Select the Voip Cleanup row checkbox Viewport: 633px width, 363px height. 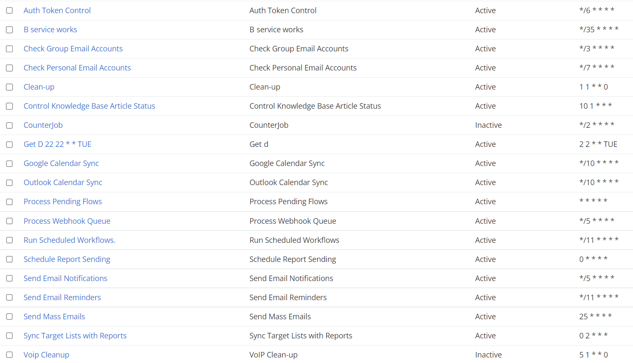click(x=9, y=355)
